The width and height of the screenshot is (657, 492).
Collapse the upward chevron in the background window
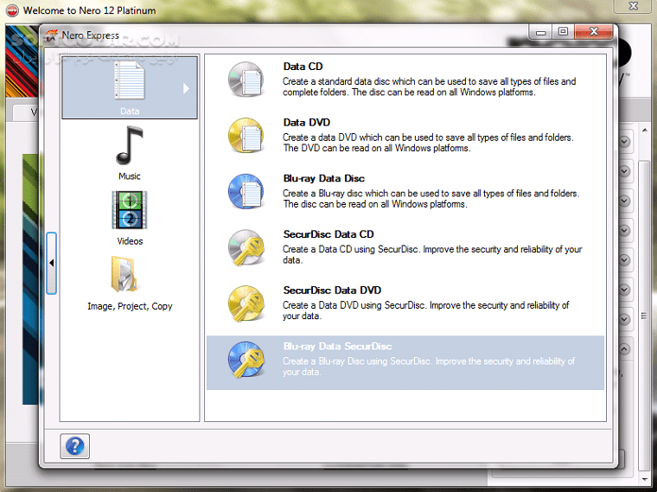(624, 350)
